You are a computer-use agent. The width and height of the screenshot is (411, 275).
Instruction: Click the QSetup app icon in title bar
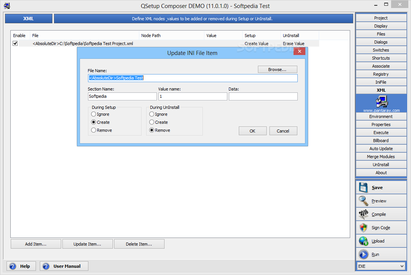click(7, 6)
